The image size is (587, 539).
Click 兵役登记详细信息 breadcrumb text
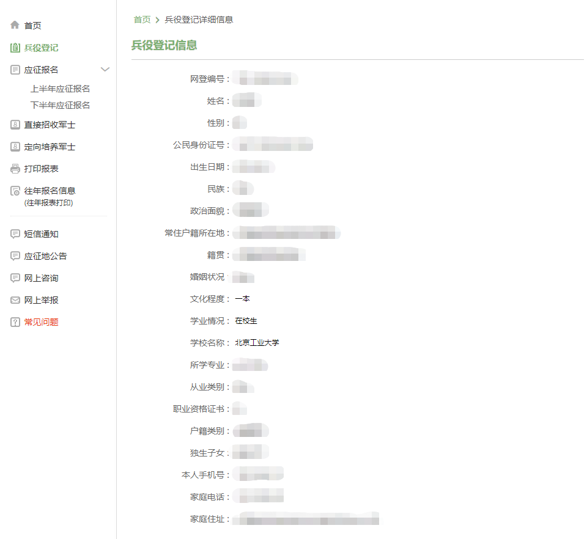pos(199,20)
